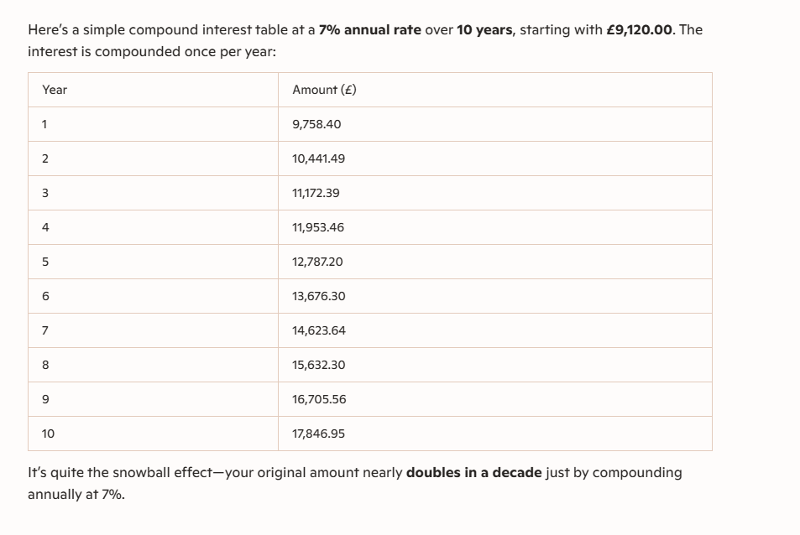This screenshot has height=535, width=800.
Task: Click the final amount 17,846.95
Action: 318,434
